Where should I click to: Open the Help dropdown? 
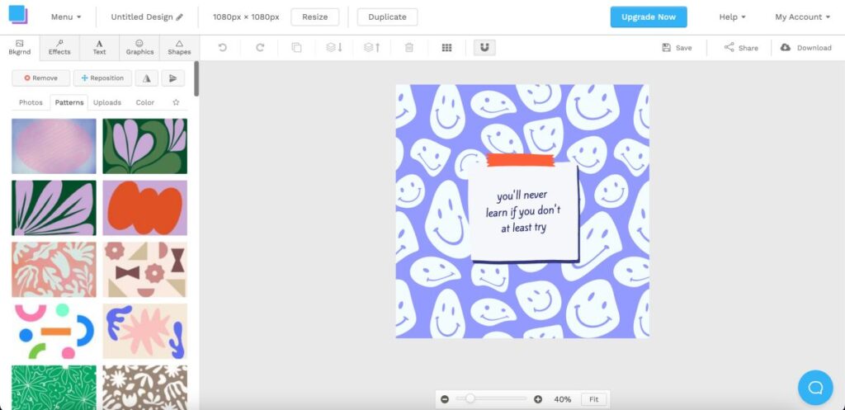click(x=733, y=16)
